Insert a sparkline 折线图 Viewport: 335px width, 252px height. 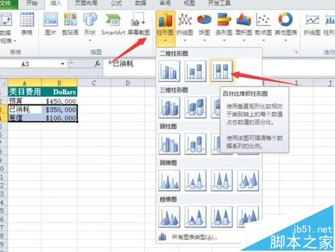[312, 25]
